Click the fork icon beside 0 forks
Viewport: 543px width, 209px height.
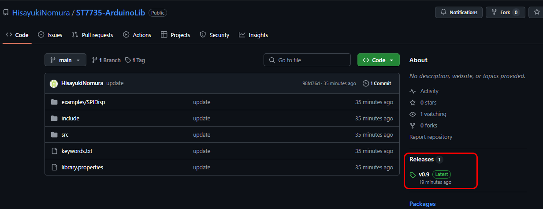413,125
